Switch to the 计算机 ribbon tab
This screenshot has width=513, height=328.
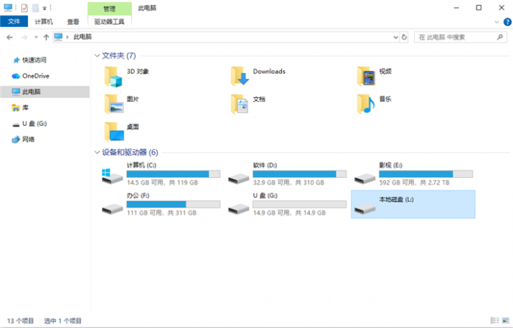[x=44, y=22]
